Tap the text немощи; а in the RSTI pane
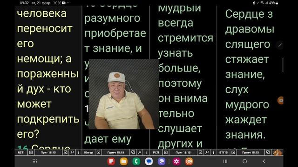The width and height of the screenshot is (298, 167). (x=44, y=59)
